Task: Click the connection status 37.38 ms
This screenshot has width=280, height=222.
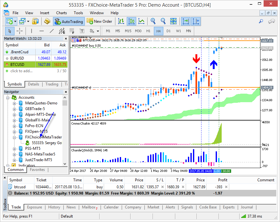Action: pyautogui.click(x=251, y=216)
